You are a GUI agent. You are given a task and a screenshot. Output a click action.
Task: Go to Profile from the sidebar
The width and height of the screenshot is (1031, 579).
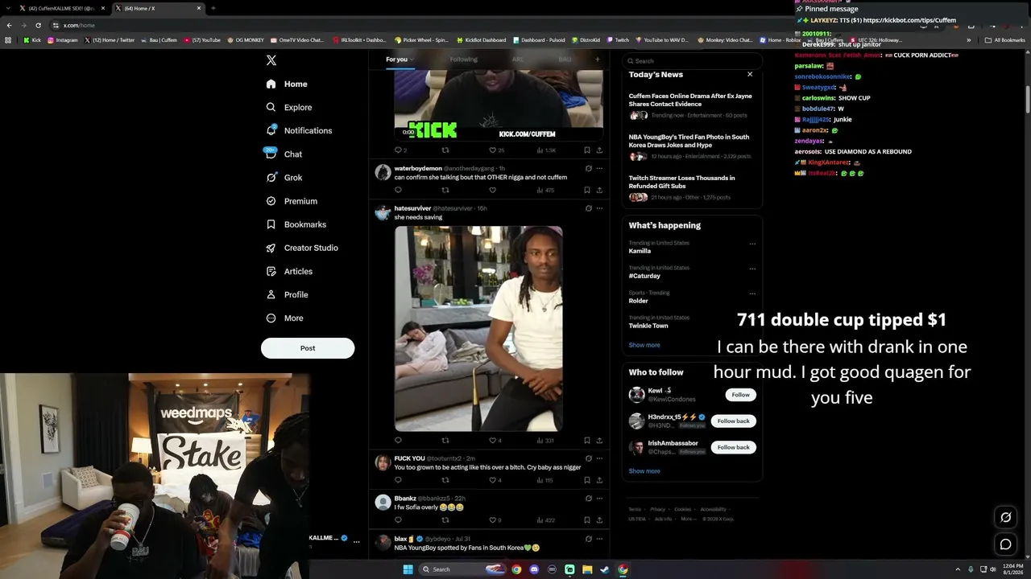[x=287, y=294]
